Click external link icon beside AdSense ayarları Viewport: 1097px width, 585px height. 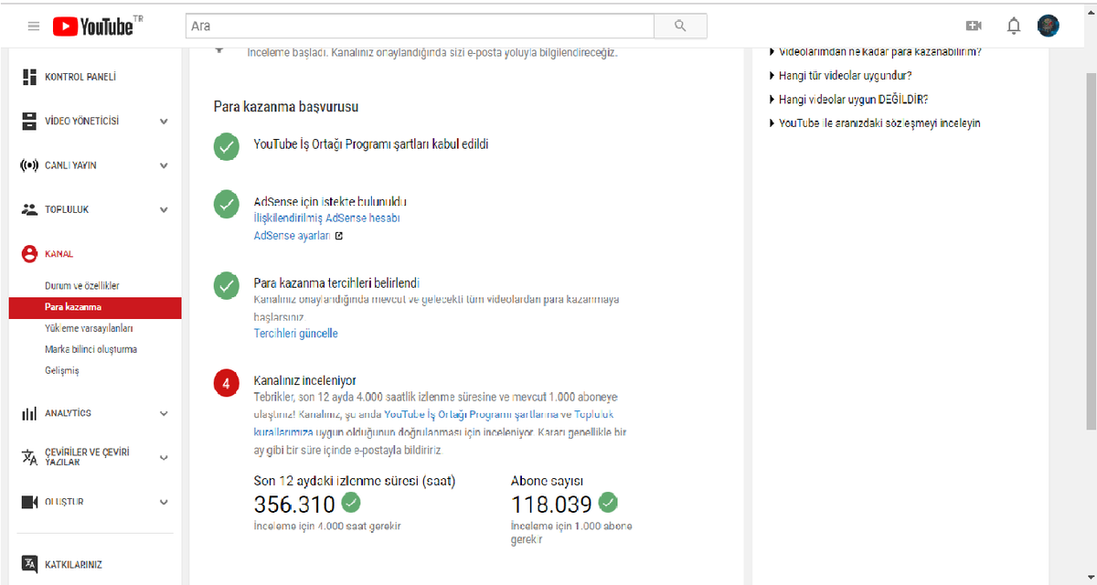[339, 236]
